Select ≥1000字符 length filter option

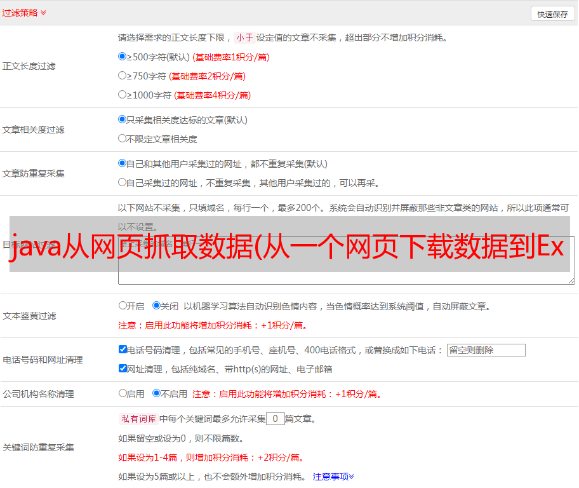(123, 95)
